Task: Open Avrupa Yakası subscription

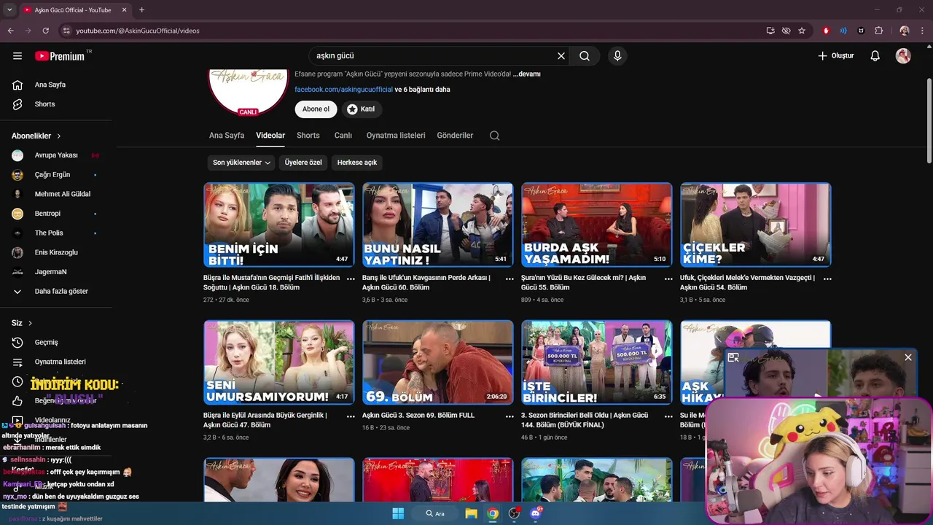Action: [56, 155]
